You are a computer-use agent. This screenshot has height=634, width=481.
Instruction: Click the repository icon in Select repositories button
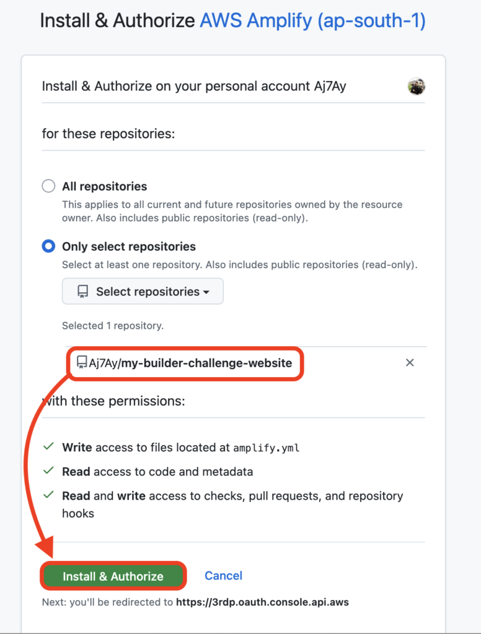click(x=82, y=292)
